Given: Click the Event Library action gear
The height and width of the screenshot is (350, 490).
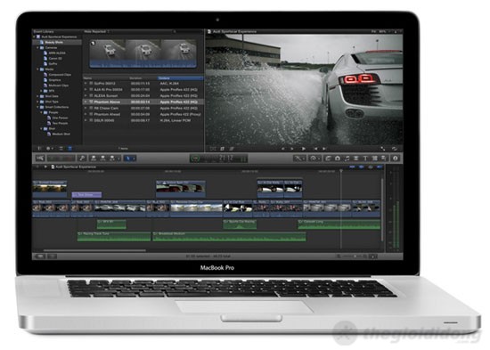Looking at the screenshot, I should [x=49, y=149].
